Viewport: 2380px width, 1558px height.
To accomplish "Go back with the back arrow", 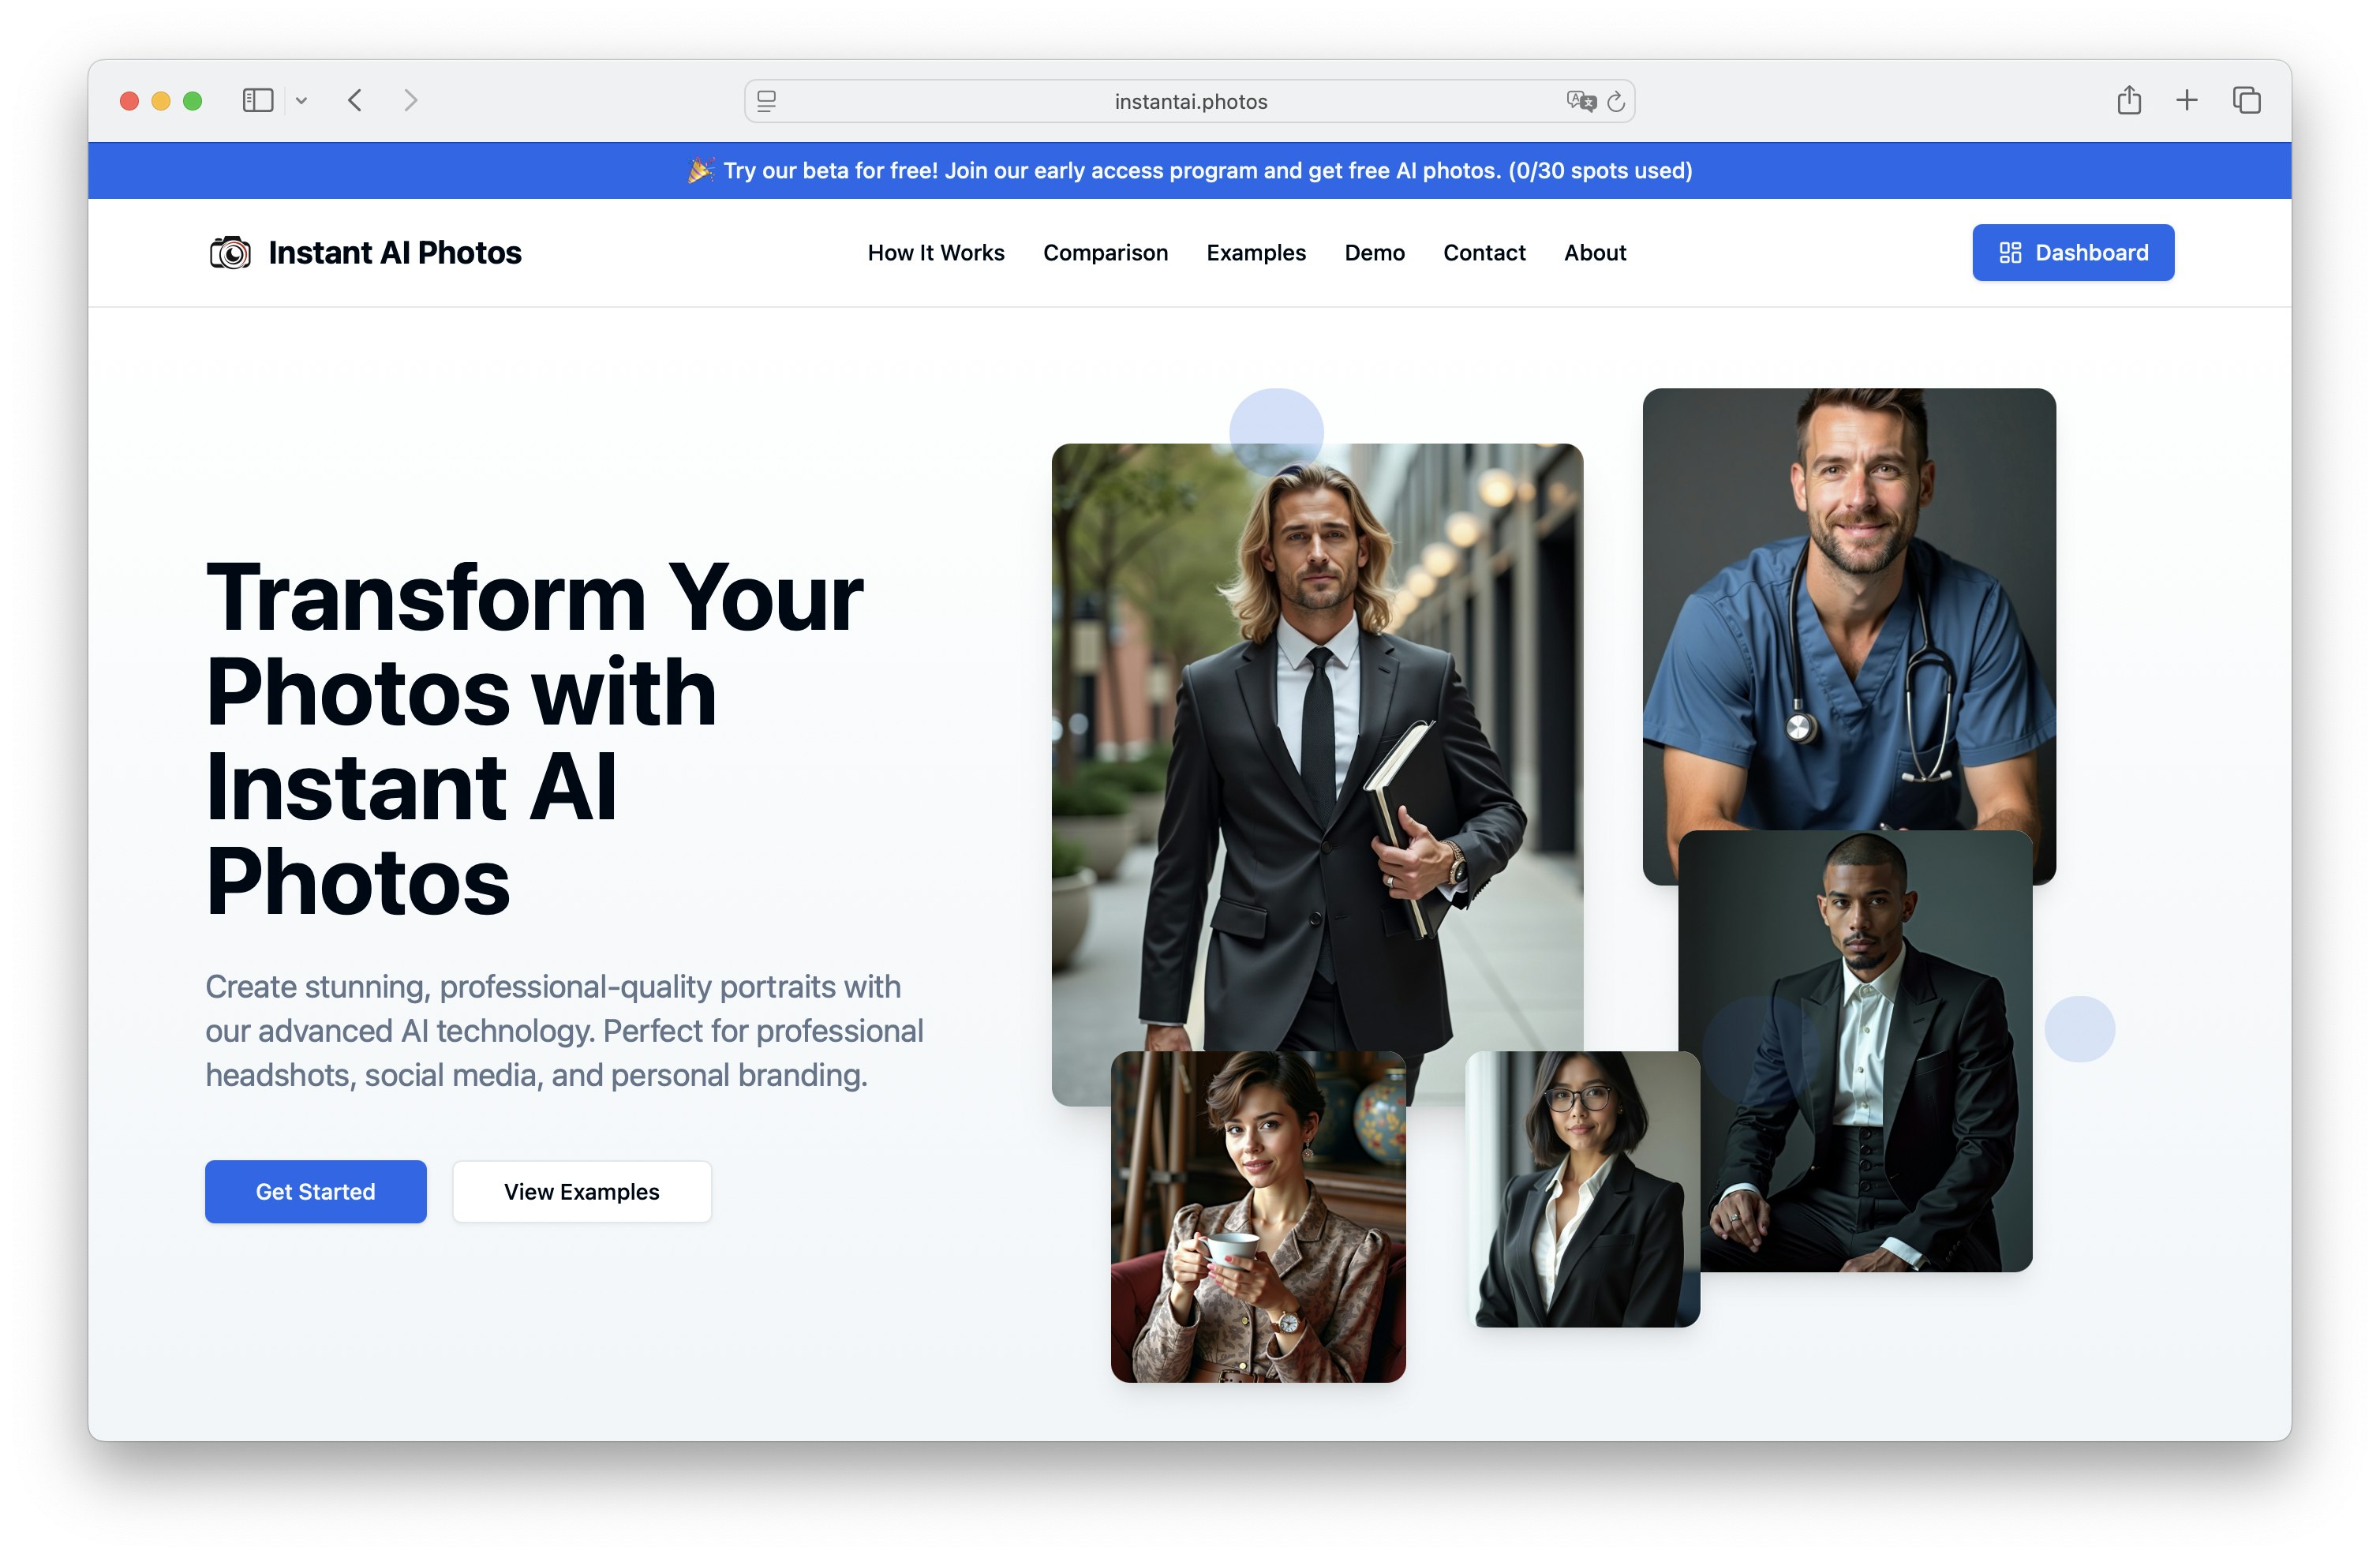I will tap(355, 101).
